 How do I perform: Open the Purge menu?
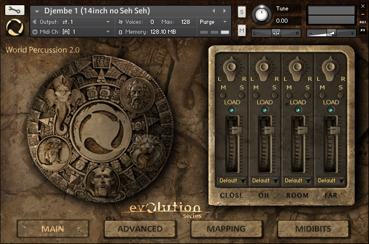[213, 22]
